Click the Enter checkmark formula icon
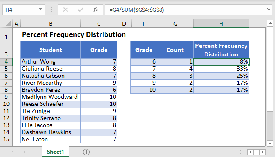Viewport: 275px width, 157px height. [80, 10]
